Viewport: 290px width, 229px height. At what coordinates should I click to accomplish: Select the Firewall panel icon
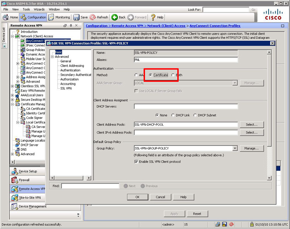[15, 180]
